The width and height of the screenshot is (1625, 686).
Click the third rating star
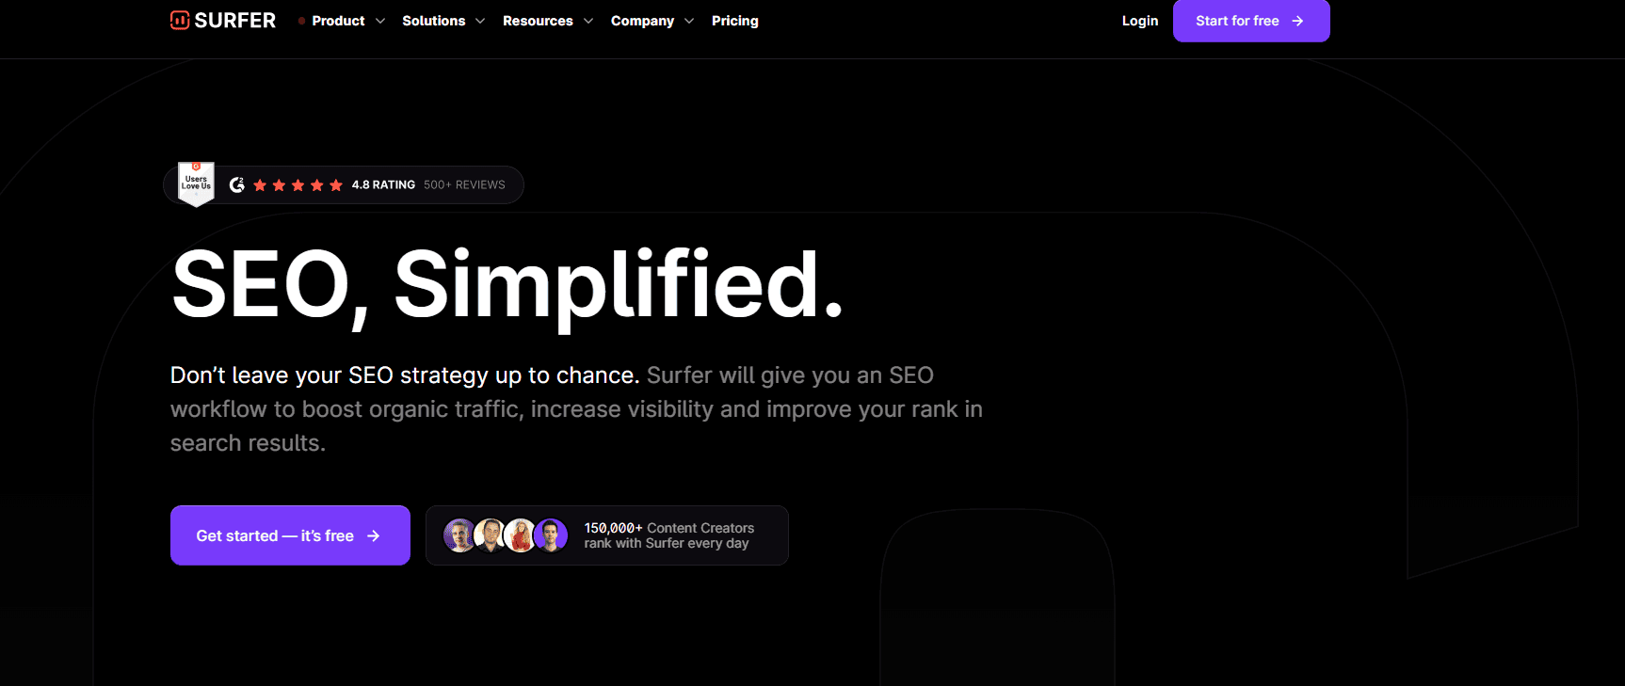pos(298,185)
